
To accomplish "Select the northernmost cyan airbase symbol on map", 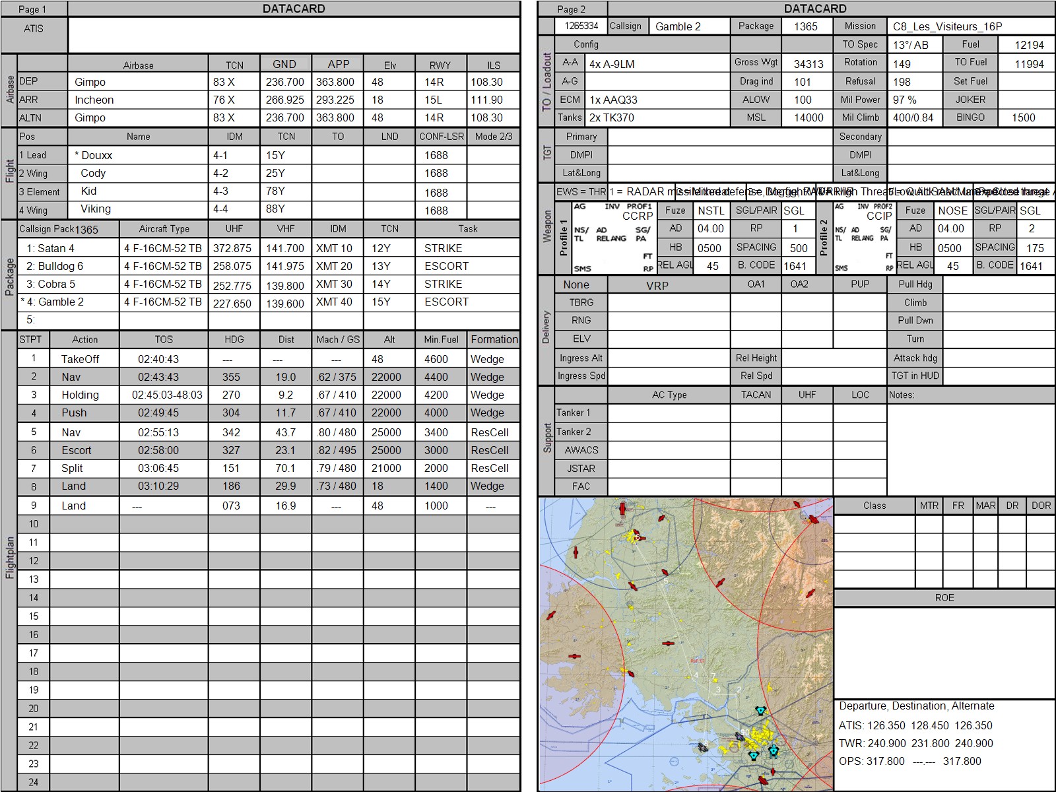I will 760,711.
